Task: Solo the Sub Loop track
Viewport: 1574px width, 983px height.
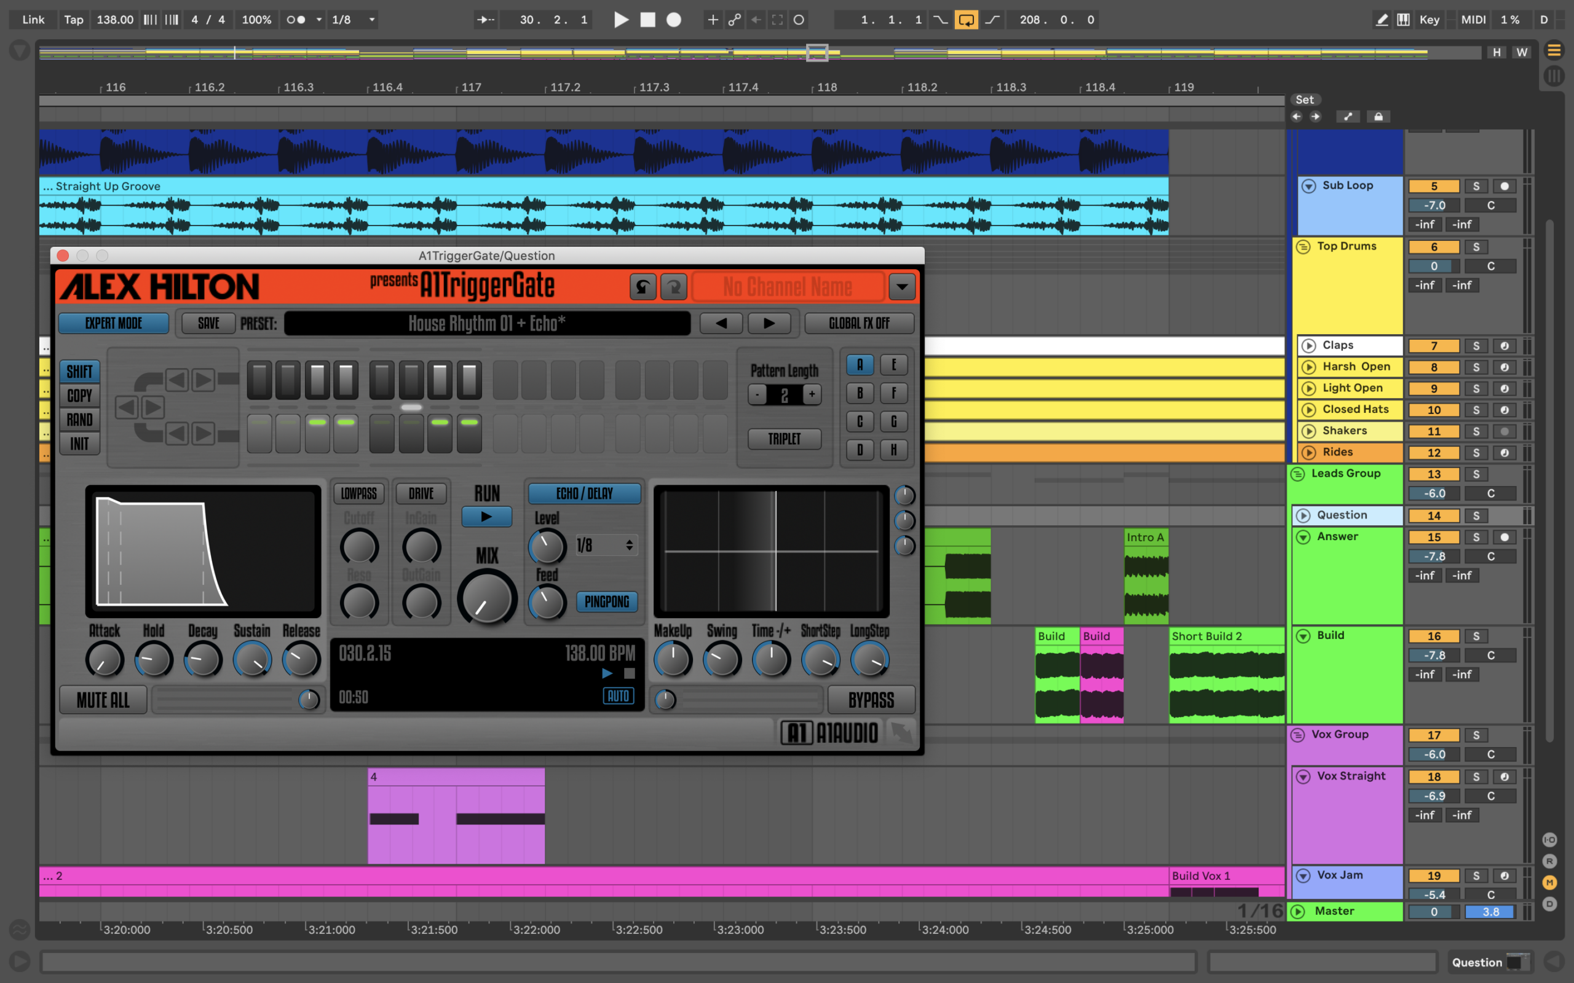Action: pos(1476,186)
